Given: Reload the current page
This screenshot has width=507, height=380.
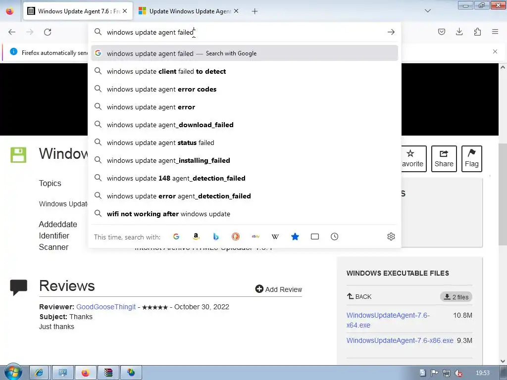Looking at the screenshot, I should 48,32.
